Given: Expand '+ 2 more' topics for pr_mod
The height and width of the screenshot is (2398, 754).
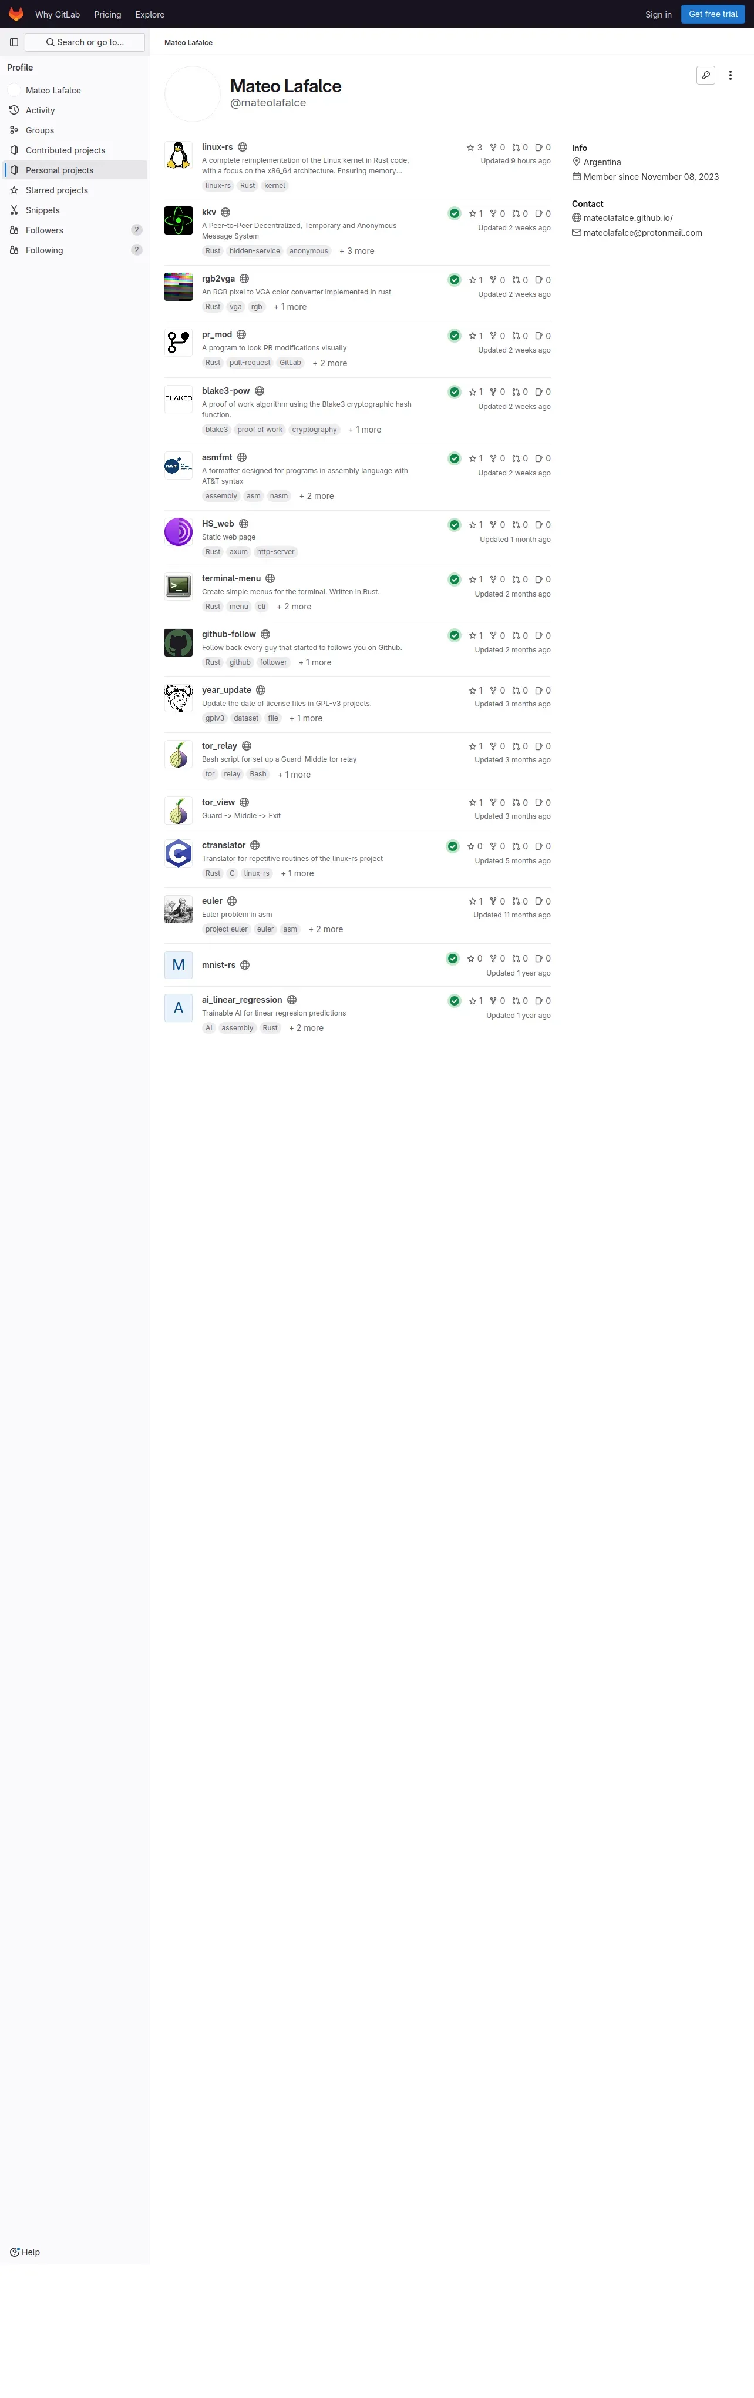Looking at the screenshot, I should click(330, 363).
